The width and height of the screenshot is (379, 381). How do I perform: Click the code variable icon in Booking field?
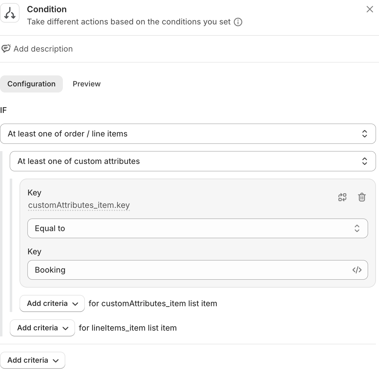point(357,270)
